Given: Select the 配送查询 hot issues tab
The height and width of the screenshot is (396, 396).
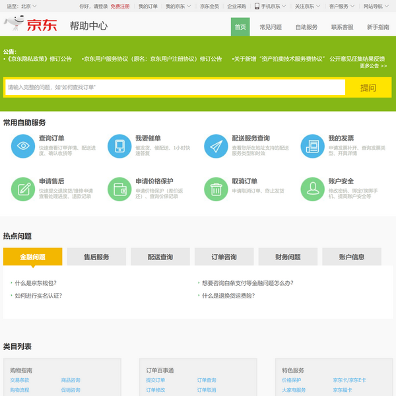Looking at the screenshot, I should click(160, 257).
